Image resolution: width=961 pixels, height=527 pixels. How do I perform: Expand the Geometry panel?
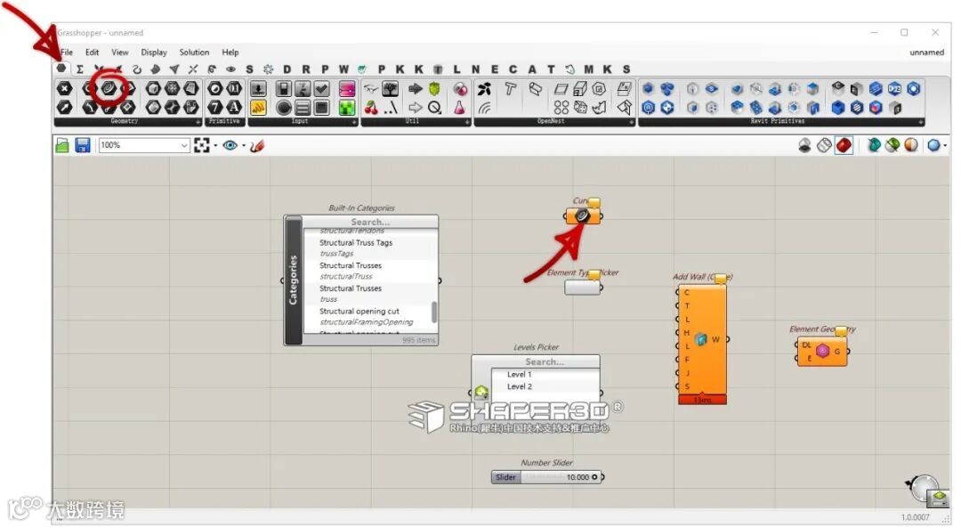198,122
